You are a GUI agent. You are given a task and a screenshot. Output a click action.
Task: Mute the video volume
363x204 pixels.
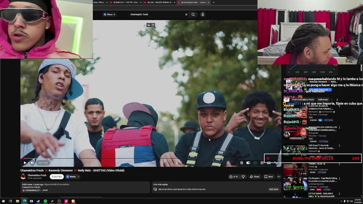tap(32, 163)
